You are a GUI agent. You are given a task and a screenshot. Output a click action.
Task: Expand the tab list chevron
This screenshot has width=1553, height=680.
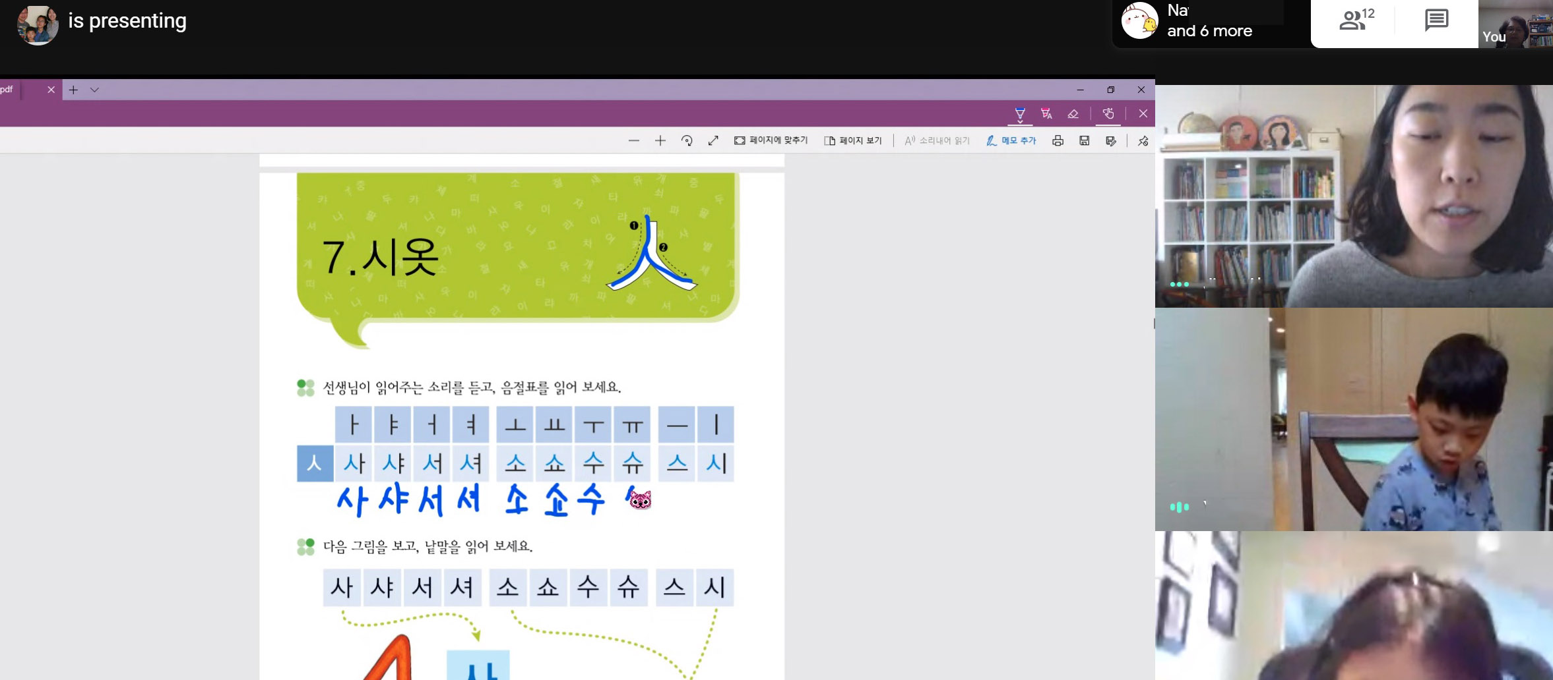click(94, 90)
